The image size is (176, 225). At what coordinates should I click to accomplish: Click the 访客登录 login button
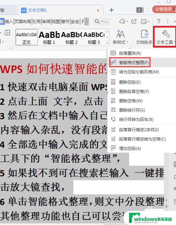[164, 9]
